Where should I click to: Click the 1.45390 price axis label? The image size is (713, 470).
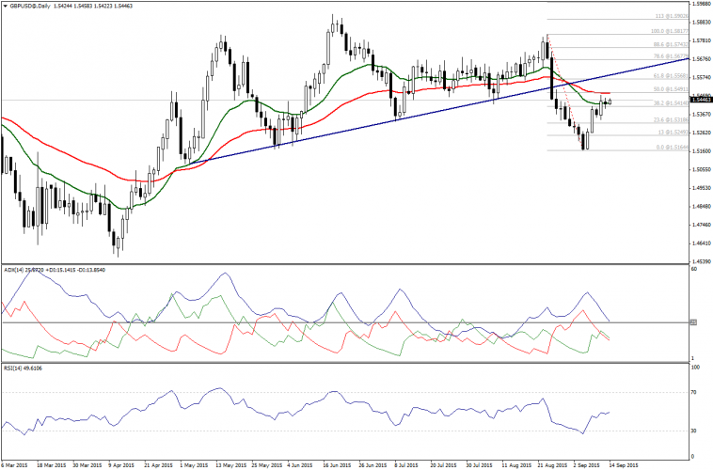click(701, 261)
